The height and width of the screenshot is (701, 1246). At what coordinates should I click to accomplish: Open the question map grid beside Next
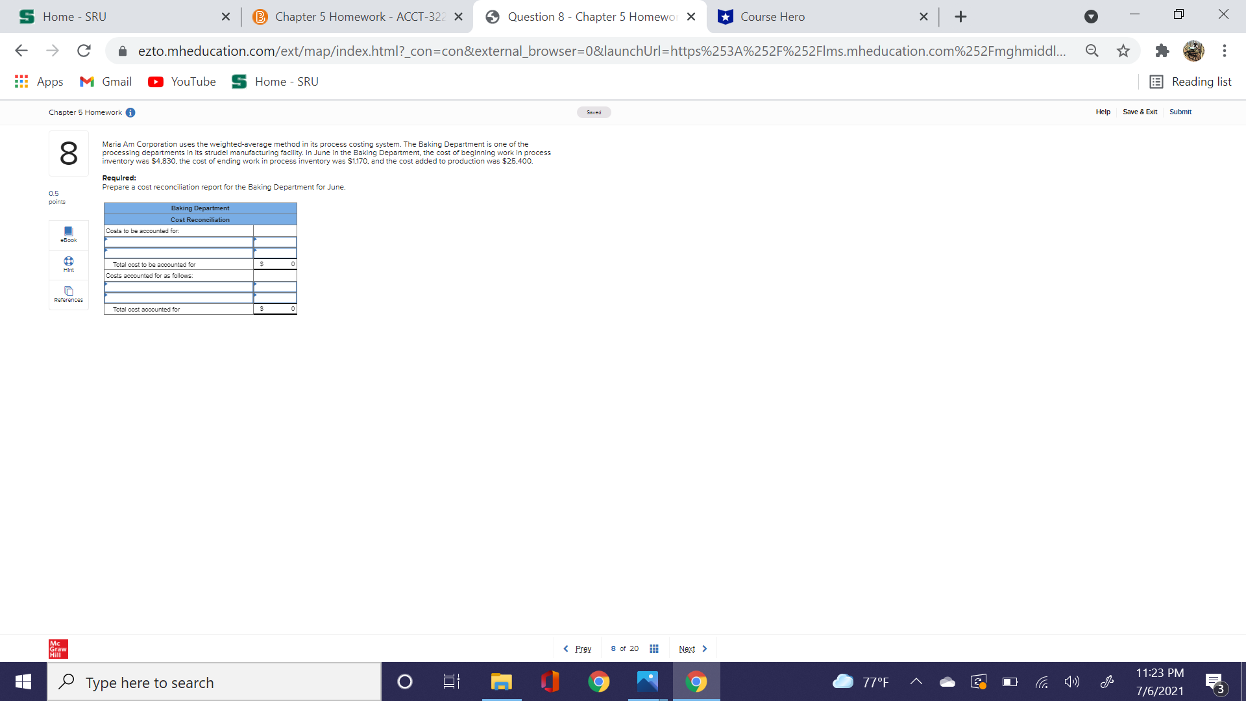(654, 648)
